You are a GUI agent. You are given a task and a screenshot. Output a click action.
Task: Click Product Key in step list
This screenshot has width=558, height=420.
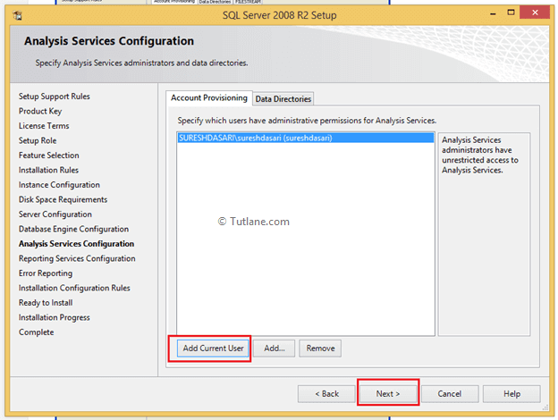pos(40,111)
